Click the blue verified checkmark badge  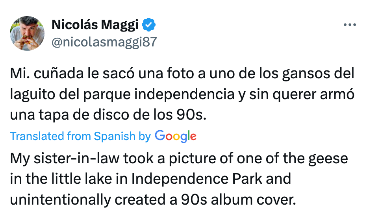coord(149,25)
